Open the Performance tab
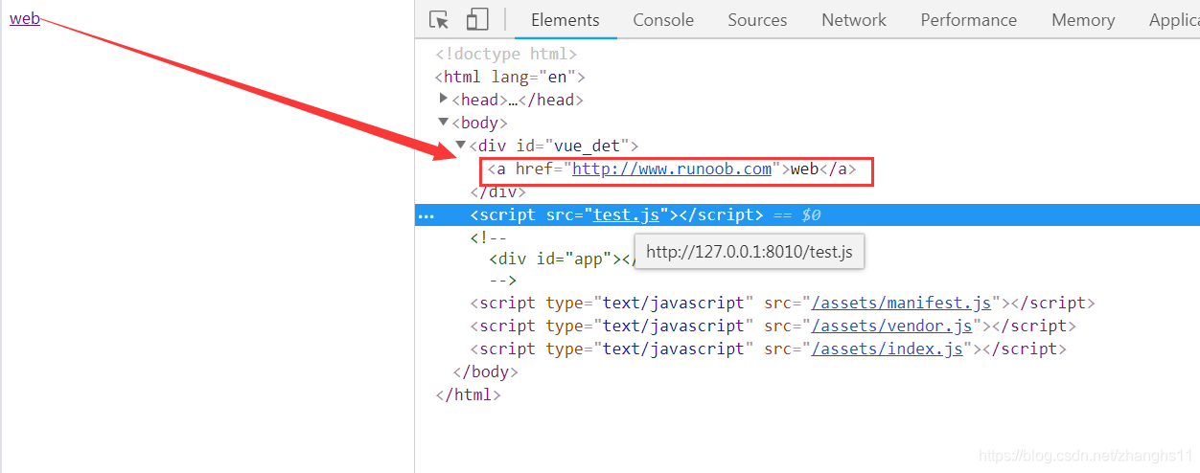The height and width of the screenshot is (473, 1200). pos(969,20)
